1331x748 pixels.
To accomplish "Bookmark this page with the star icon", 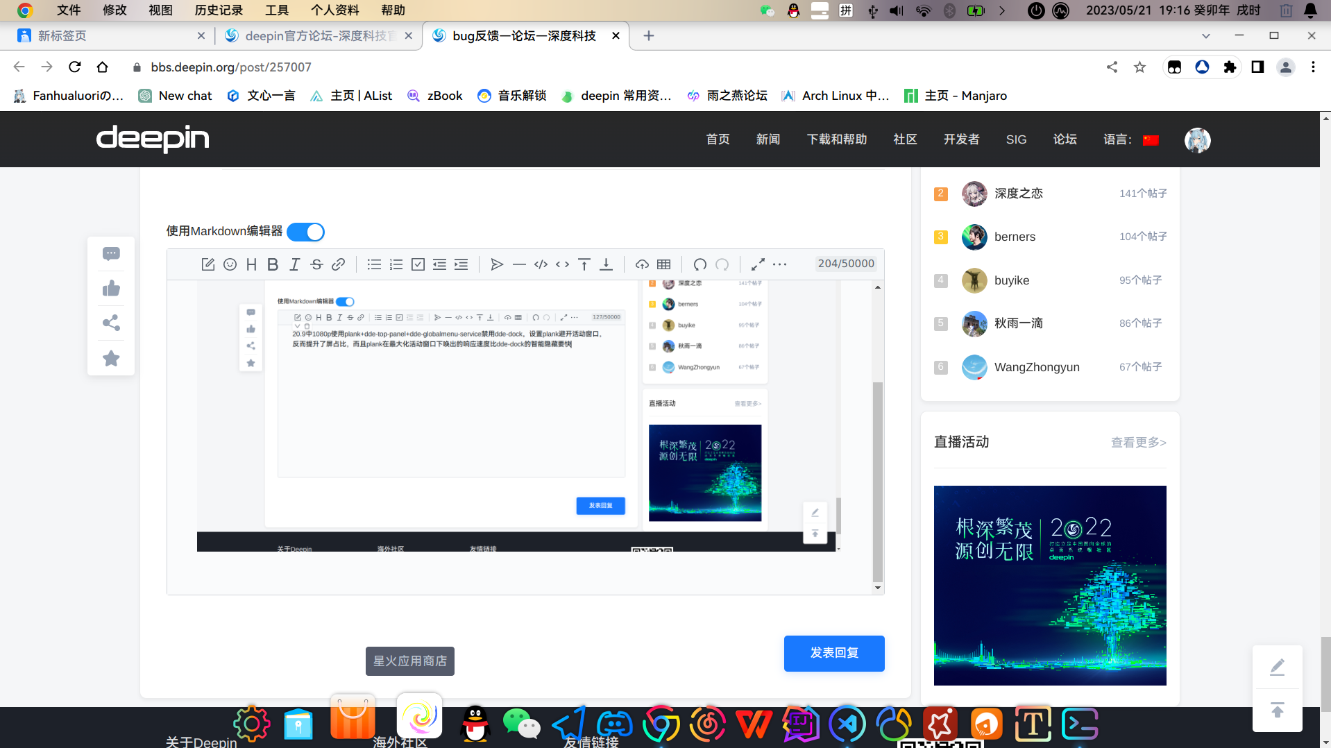I will coord(1139,67).
